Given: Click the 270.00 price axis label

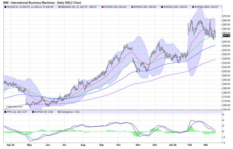Looking at the screenshot, I should coord(226,16).
